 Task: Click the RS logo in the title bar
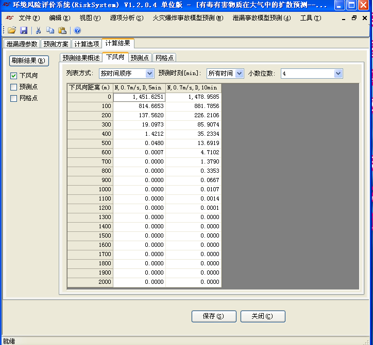pyautogui.click(x=6, y=5)
